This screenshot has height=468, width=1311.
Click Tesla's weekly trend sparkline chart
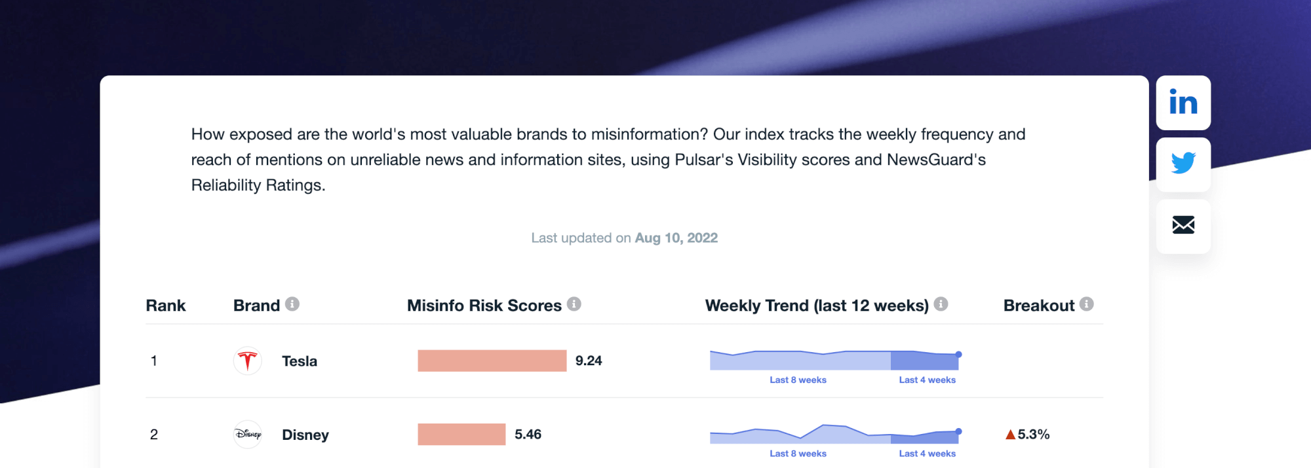834,361
